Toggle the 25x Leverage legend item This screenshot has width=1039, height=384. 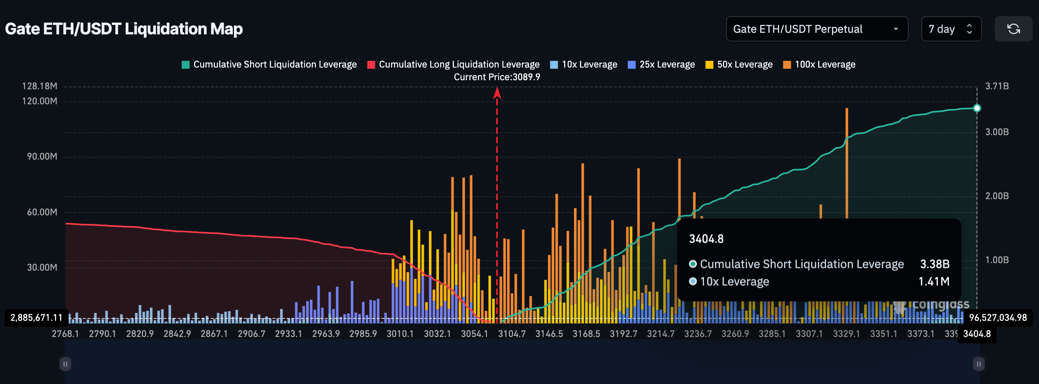pyautogui.click(x=661, y=64)
